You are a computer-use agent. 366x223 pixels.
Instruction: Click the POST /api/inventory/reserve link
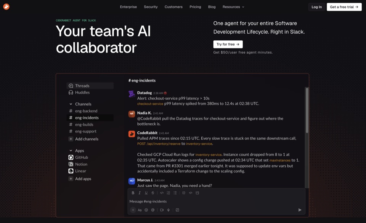tap(159, 144)
